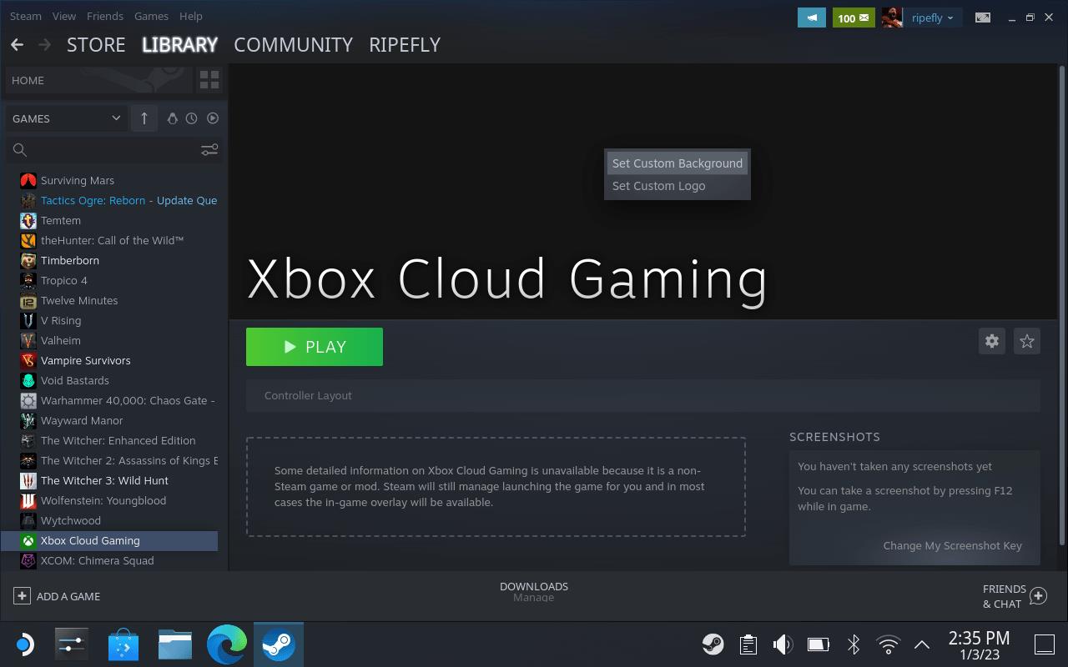Open advanced filters icon in the search bar
The image size is (1068, 667).
pyautogui.click(x=209, y=150)
